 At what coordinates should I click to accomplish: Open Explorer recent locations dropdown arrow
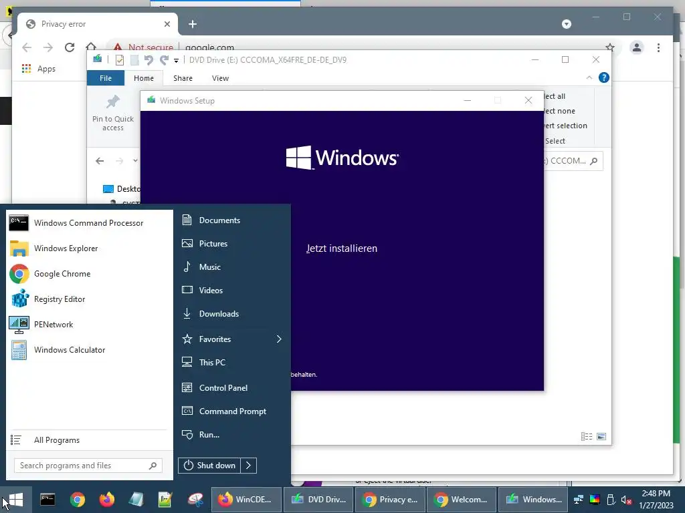pyautogui.click(x=135, y=160)
